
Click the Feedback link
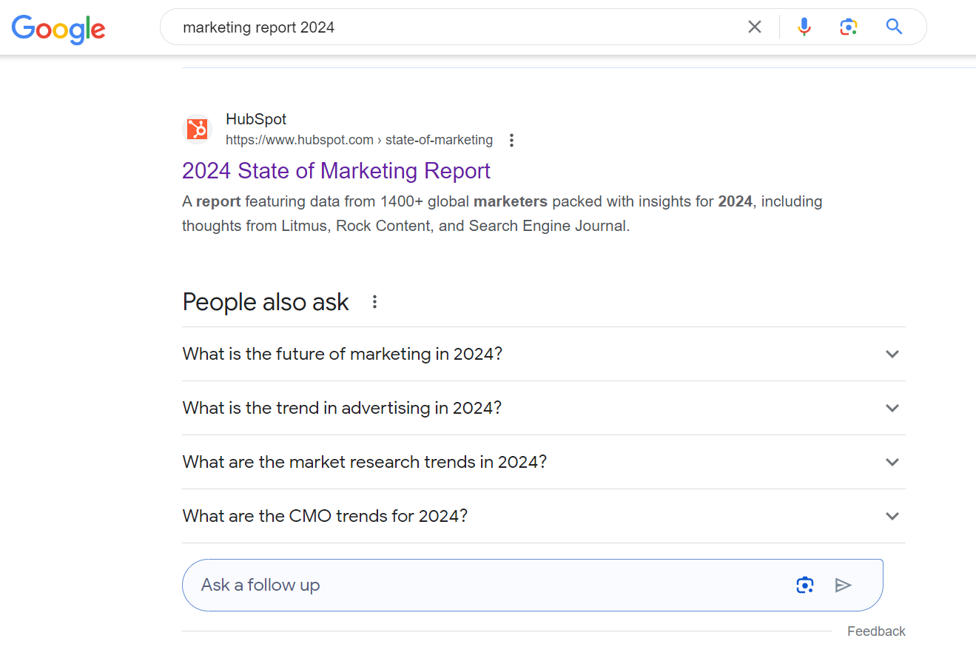pyautogui.click(x=876, y=631)
